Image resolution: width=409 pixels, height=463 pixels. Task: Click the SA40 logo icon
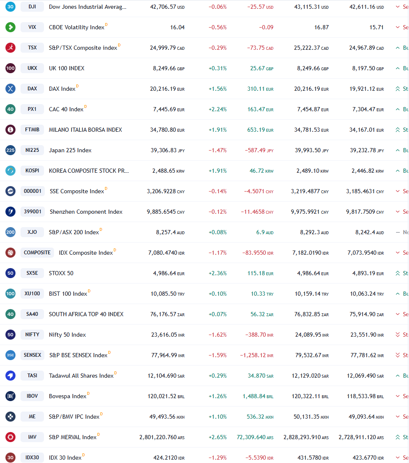(10, 314)
